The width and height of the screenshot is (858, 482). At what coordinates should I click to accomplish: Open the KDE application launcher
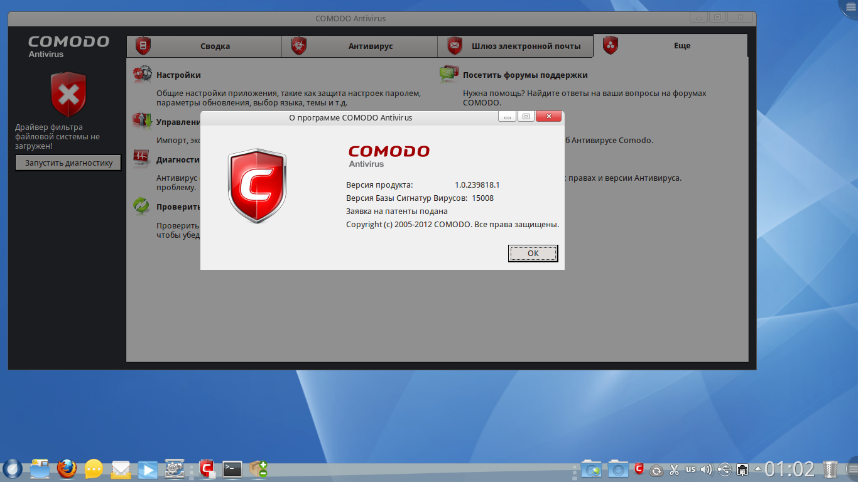tap(12, 468)
